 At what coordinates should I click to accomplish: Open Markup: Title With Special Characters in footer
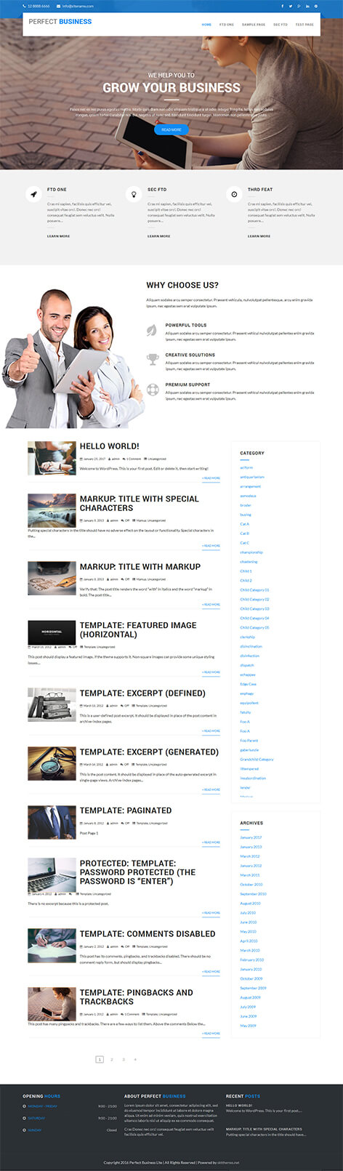point(264,1130)
